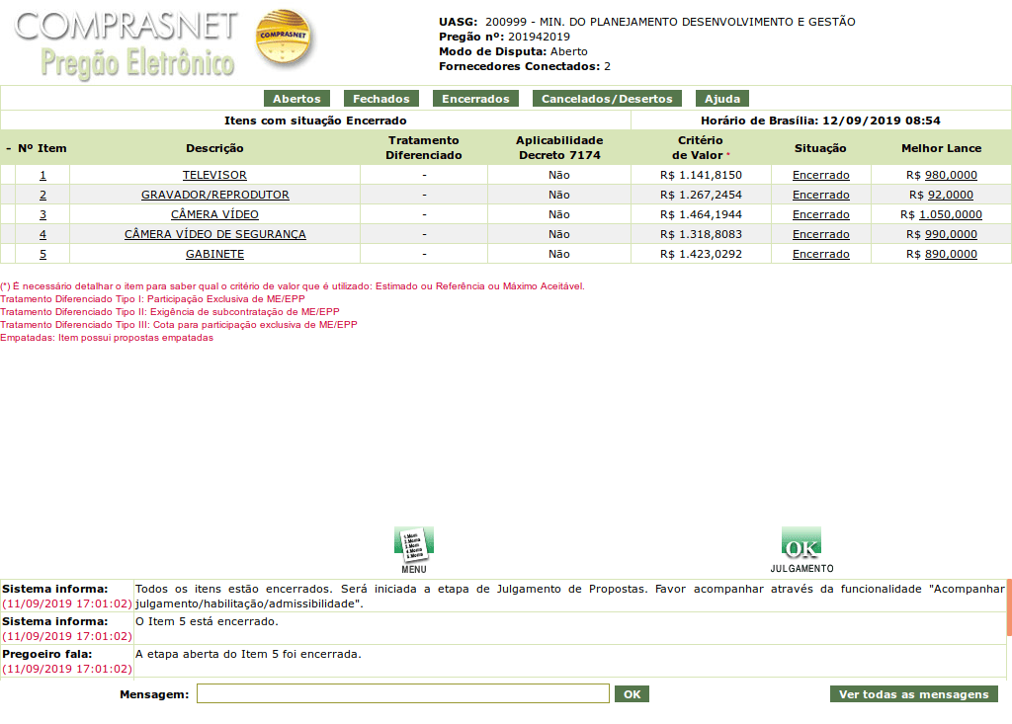Select value R$ 1.423,0292
Screen dimensions: 1012x724
pyautogui.click(x=701, y=254)
